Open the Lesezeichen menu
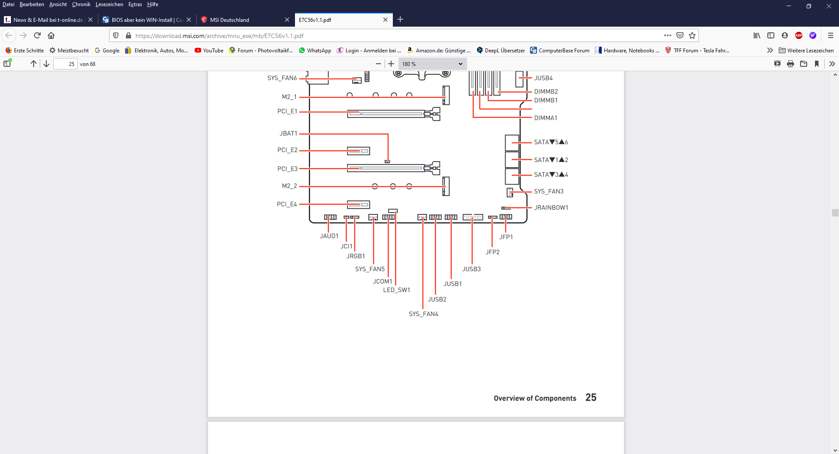 [109, 4]
